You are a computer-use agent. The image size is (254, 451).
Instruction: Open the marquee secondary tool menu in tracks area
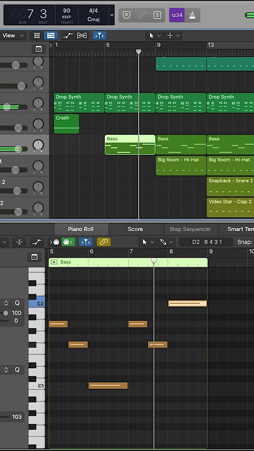click(x=174, y=36)
